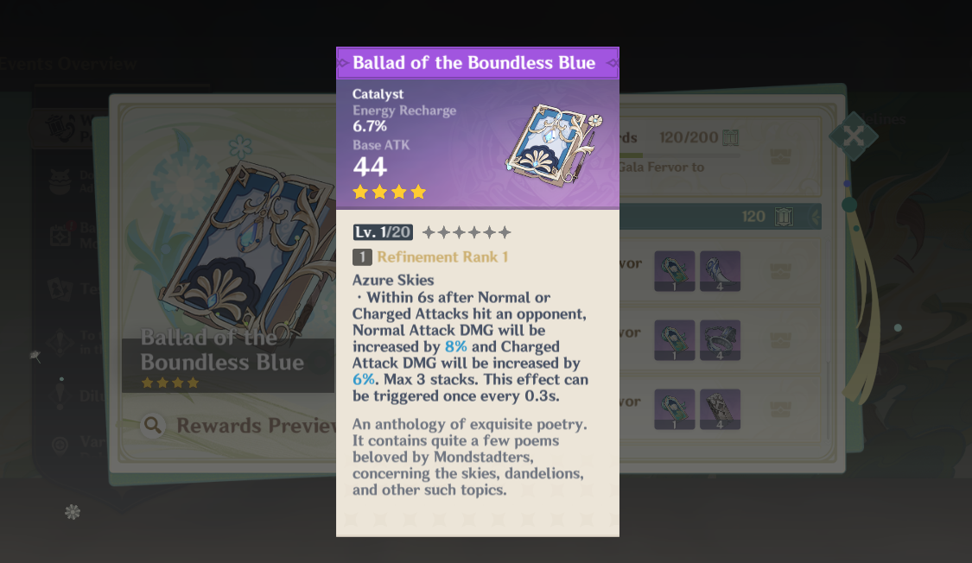The image size is (972, 563).
Task: Collapse the rewards panel with the left chevron
Action: tap(814, 218)
